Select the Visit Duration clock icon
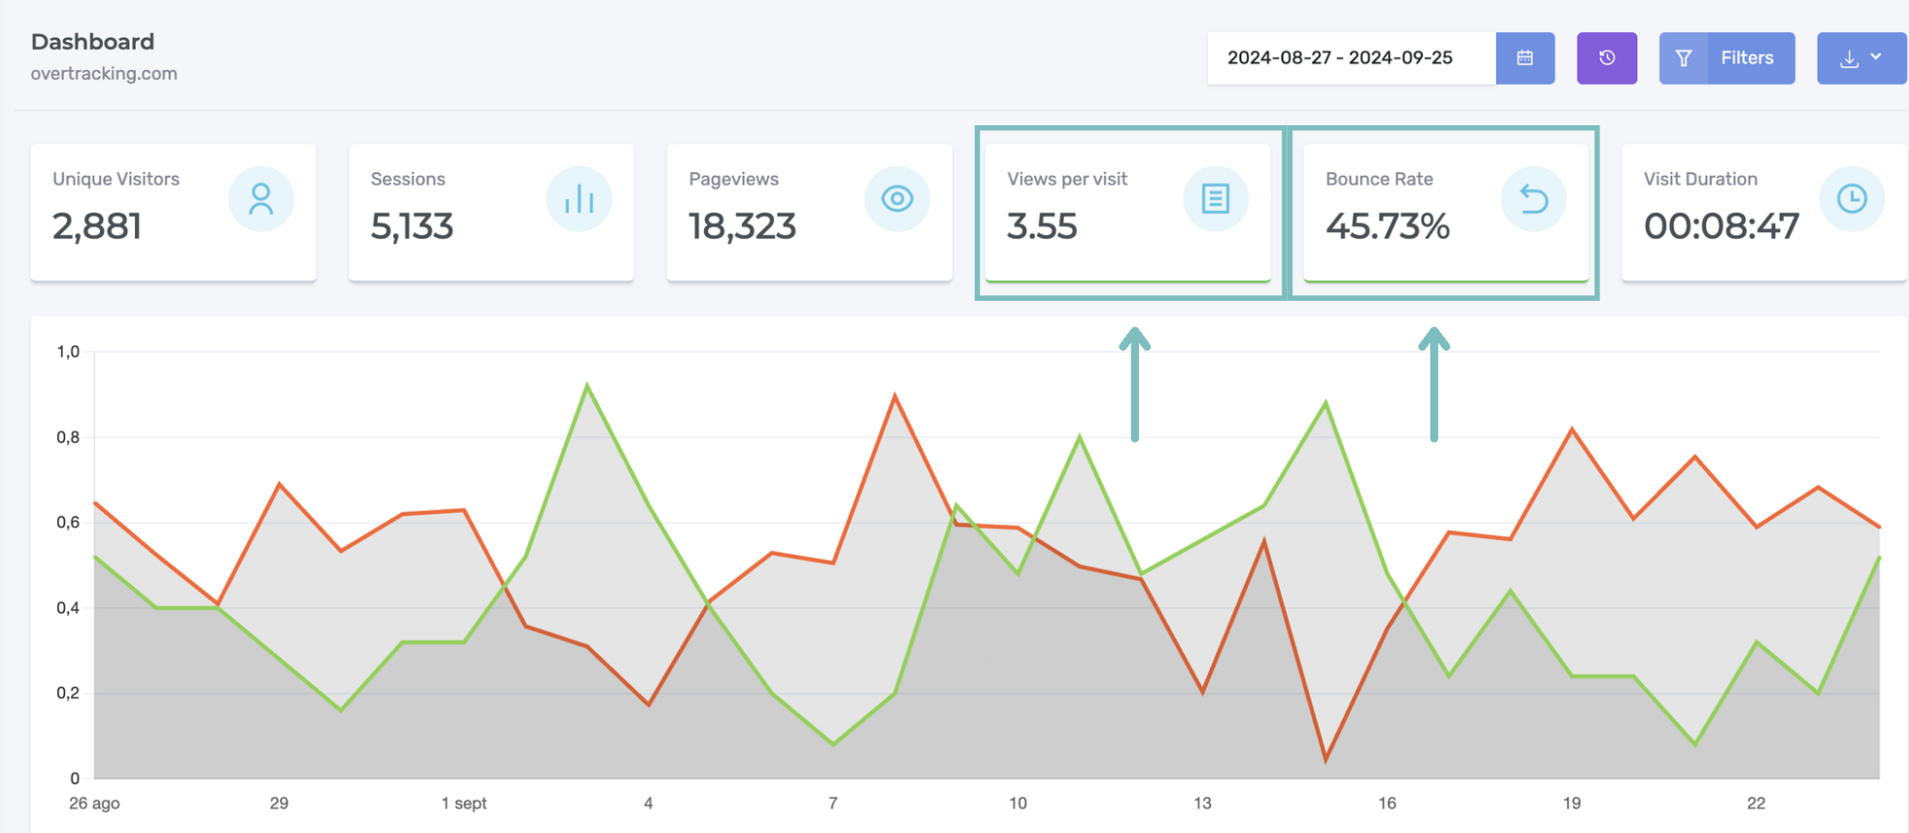 click(x=1852, y=199)
